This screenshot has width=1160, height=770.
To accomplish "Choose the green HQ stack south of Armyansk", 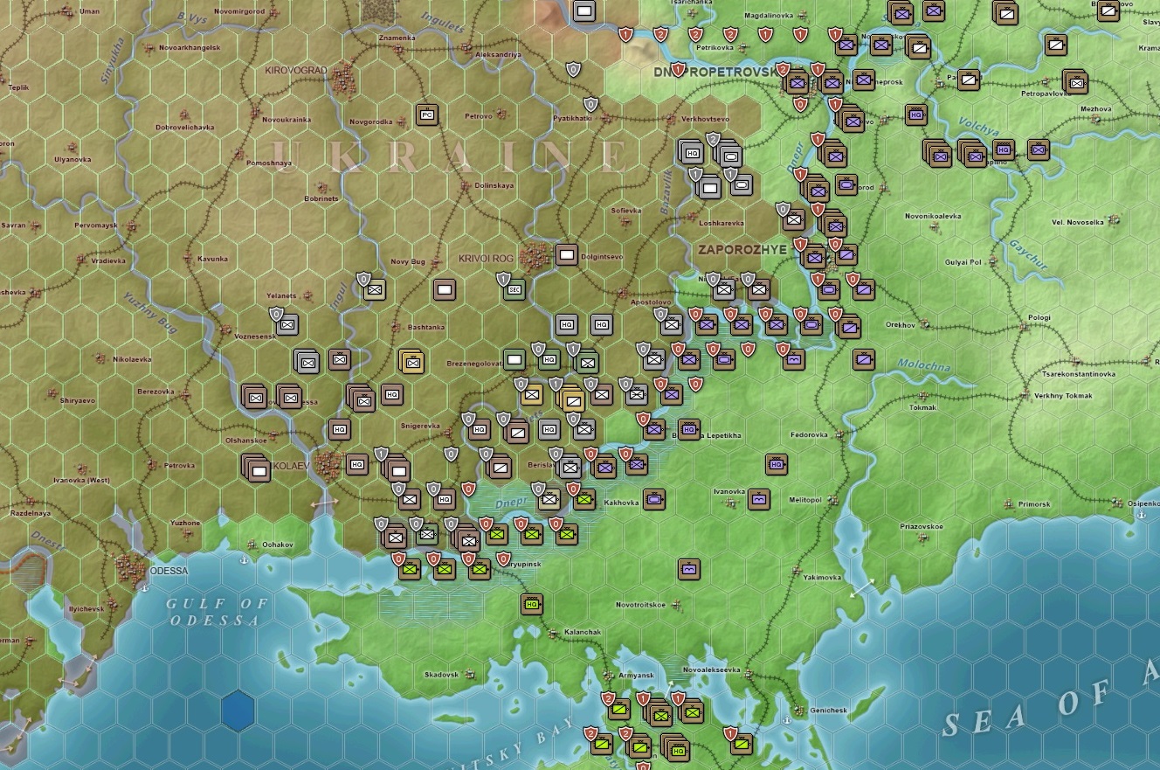I will coord(675,747).
